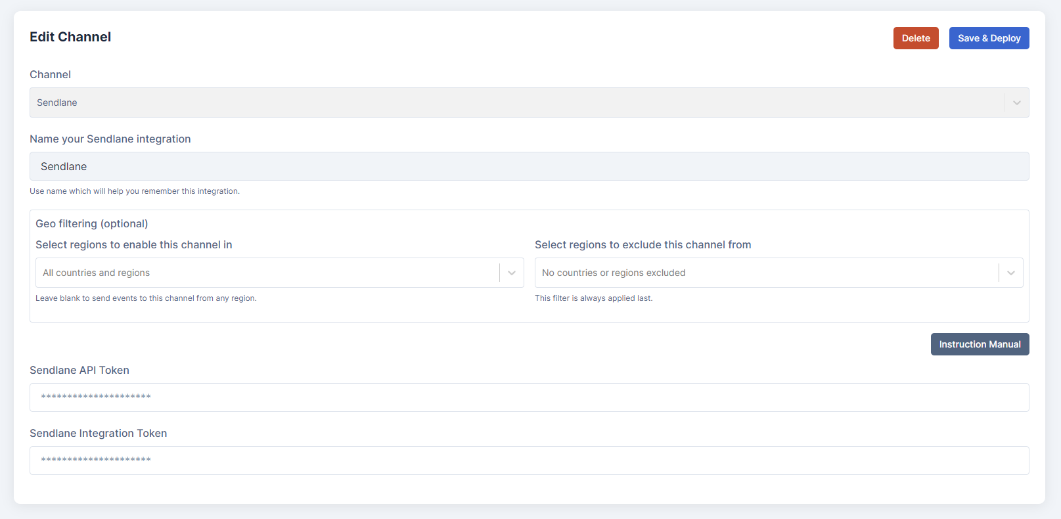This screenshot has width=1061, height=519.
Task: Focus the Sendlane integration name field
Action: [529, 166]
